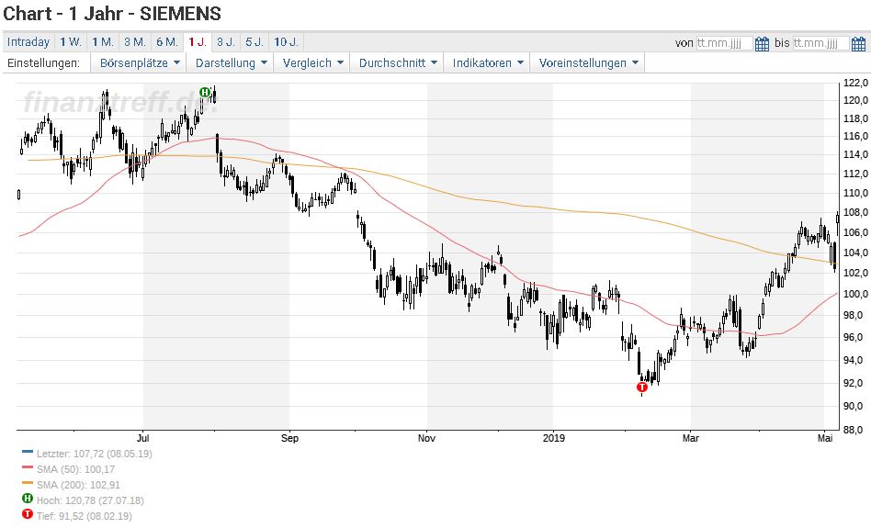Image resolution: width=871 pixels, height=528 pixels.
Task: Select the 6 M. time range tab
Action: pyautogui.click(x=167, y=42)
